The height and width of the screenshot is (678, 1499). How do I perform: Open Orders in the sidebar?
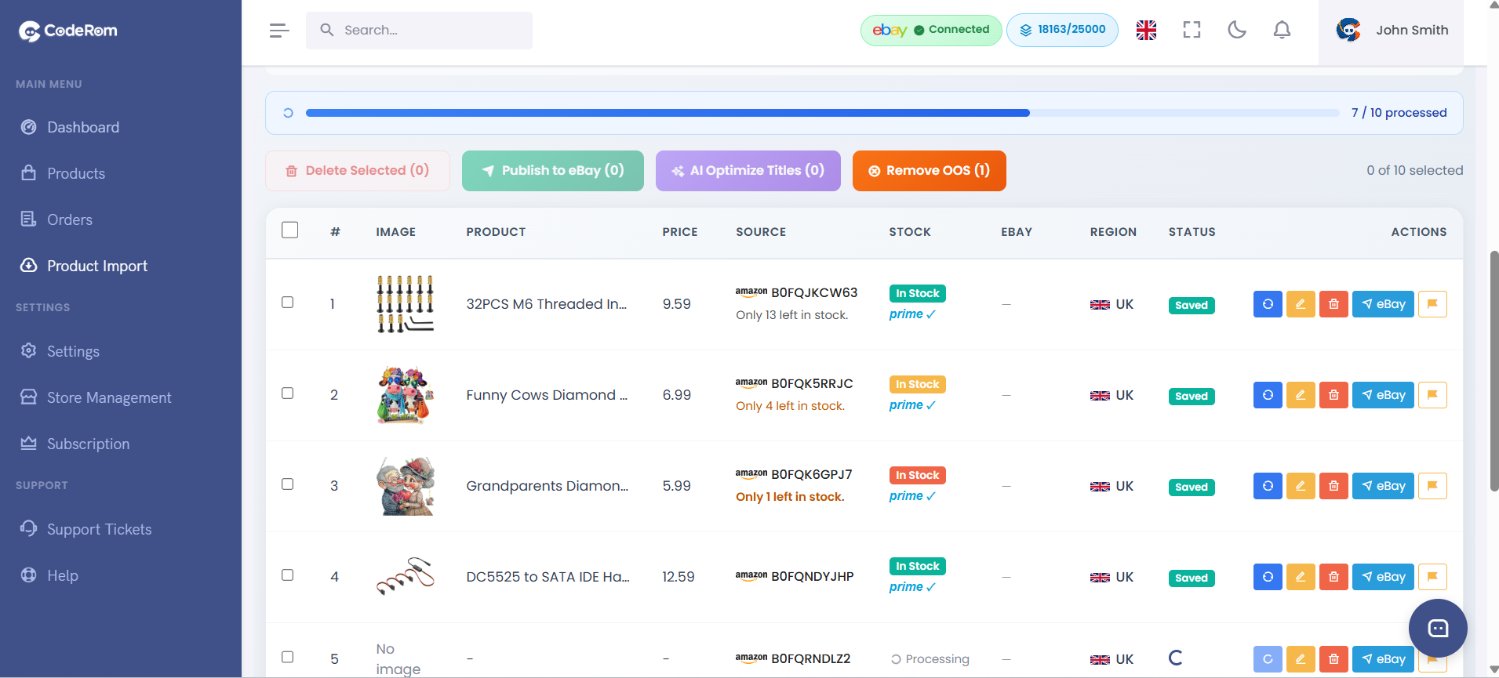click(x=69, y=219)
